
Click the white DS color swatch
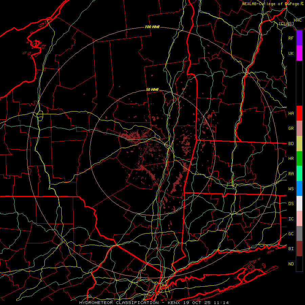click(299, 203)
